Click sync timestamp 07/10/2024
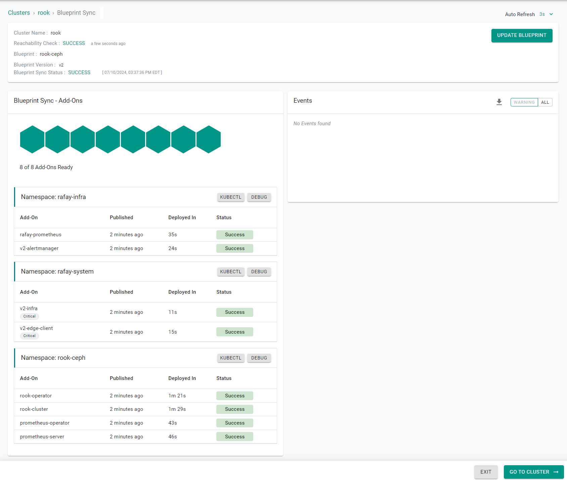This screenshot has height=480, width=567. (132, 73)
